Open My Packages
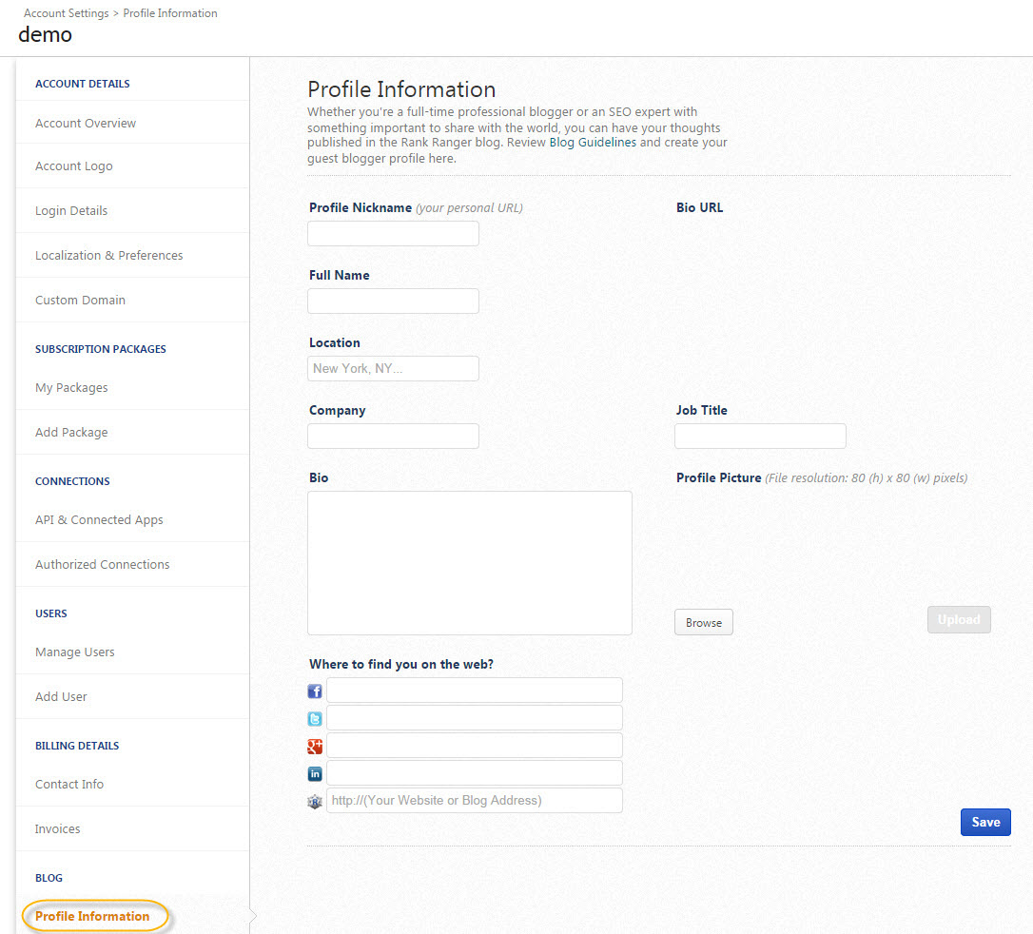 (71, 388)
